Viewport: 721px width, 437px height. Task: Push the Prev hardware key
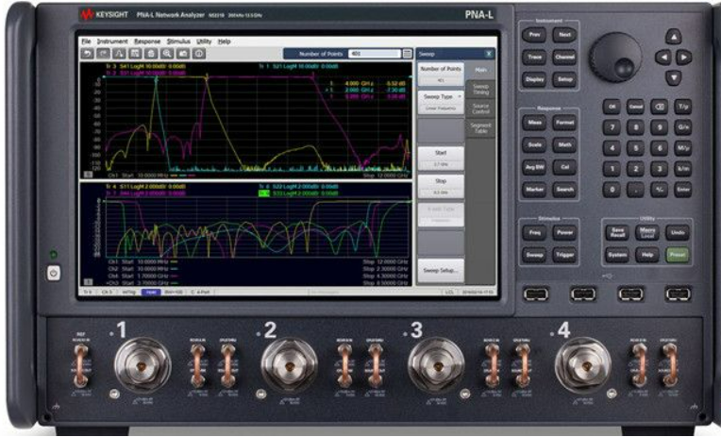534,35
